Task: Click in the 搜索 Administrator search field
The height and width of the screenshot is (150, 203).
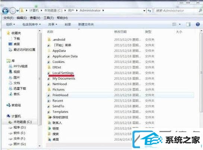Action: click(176, 10)
